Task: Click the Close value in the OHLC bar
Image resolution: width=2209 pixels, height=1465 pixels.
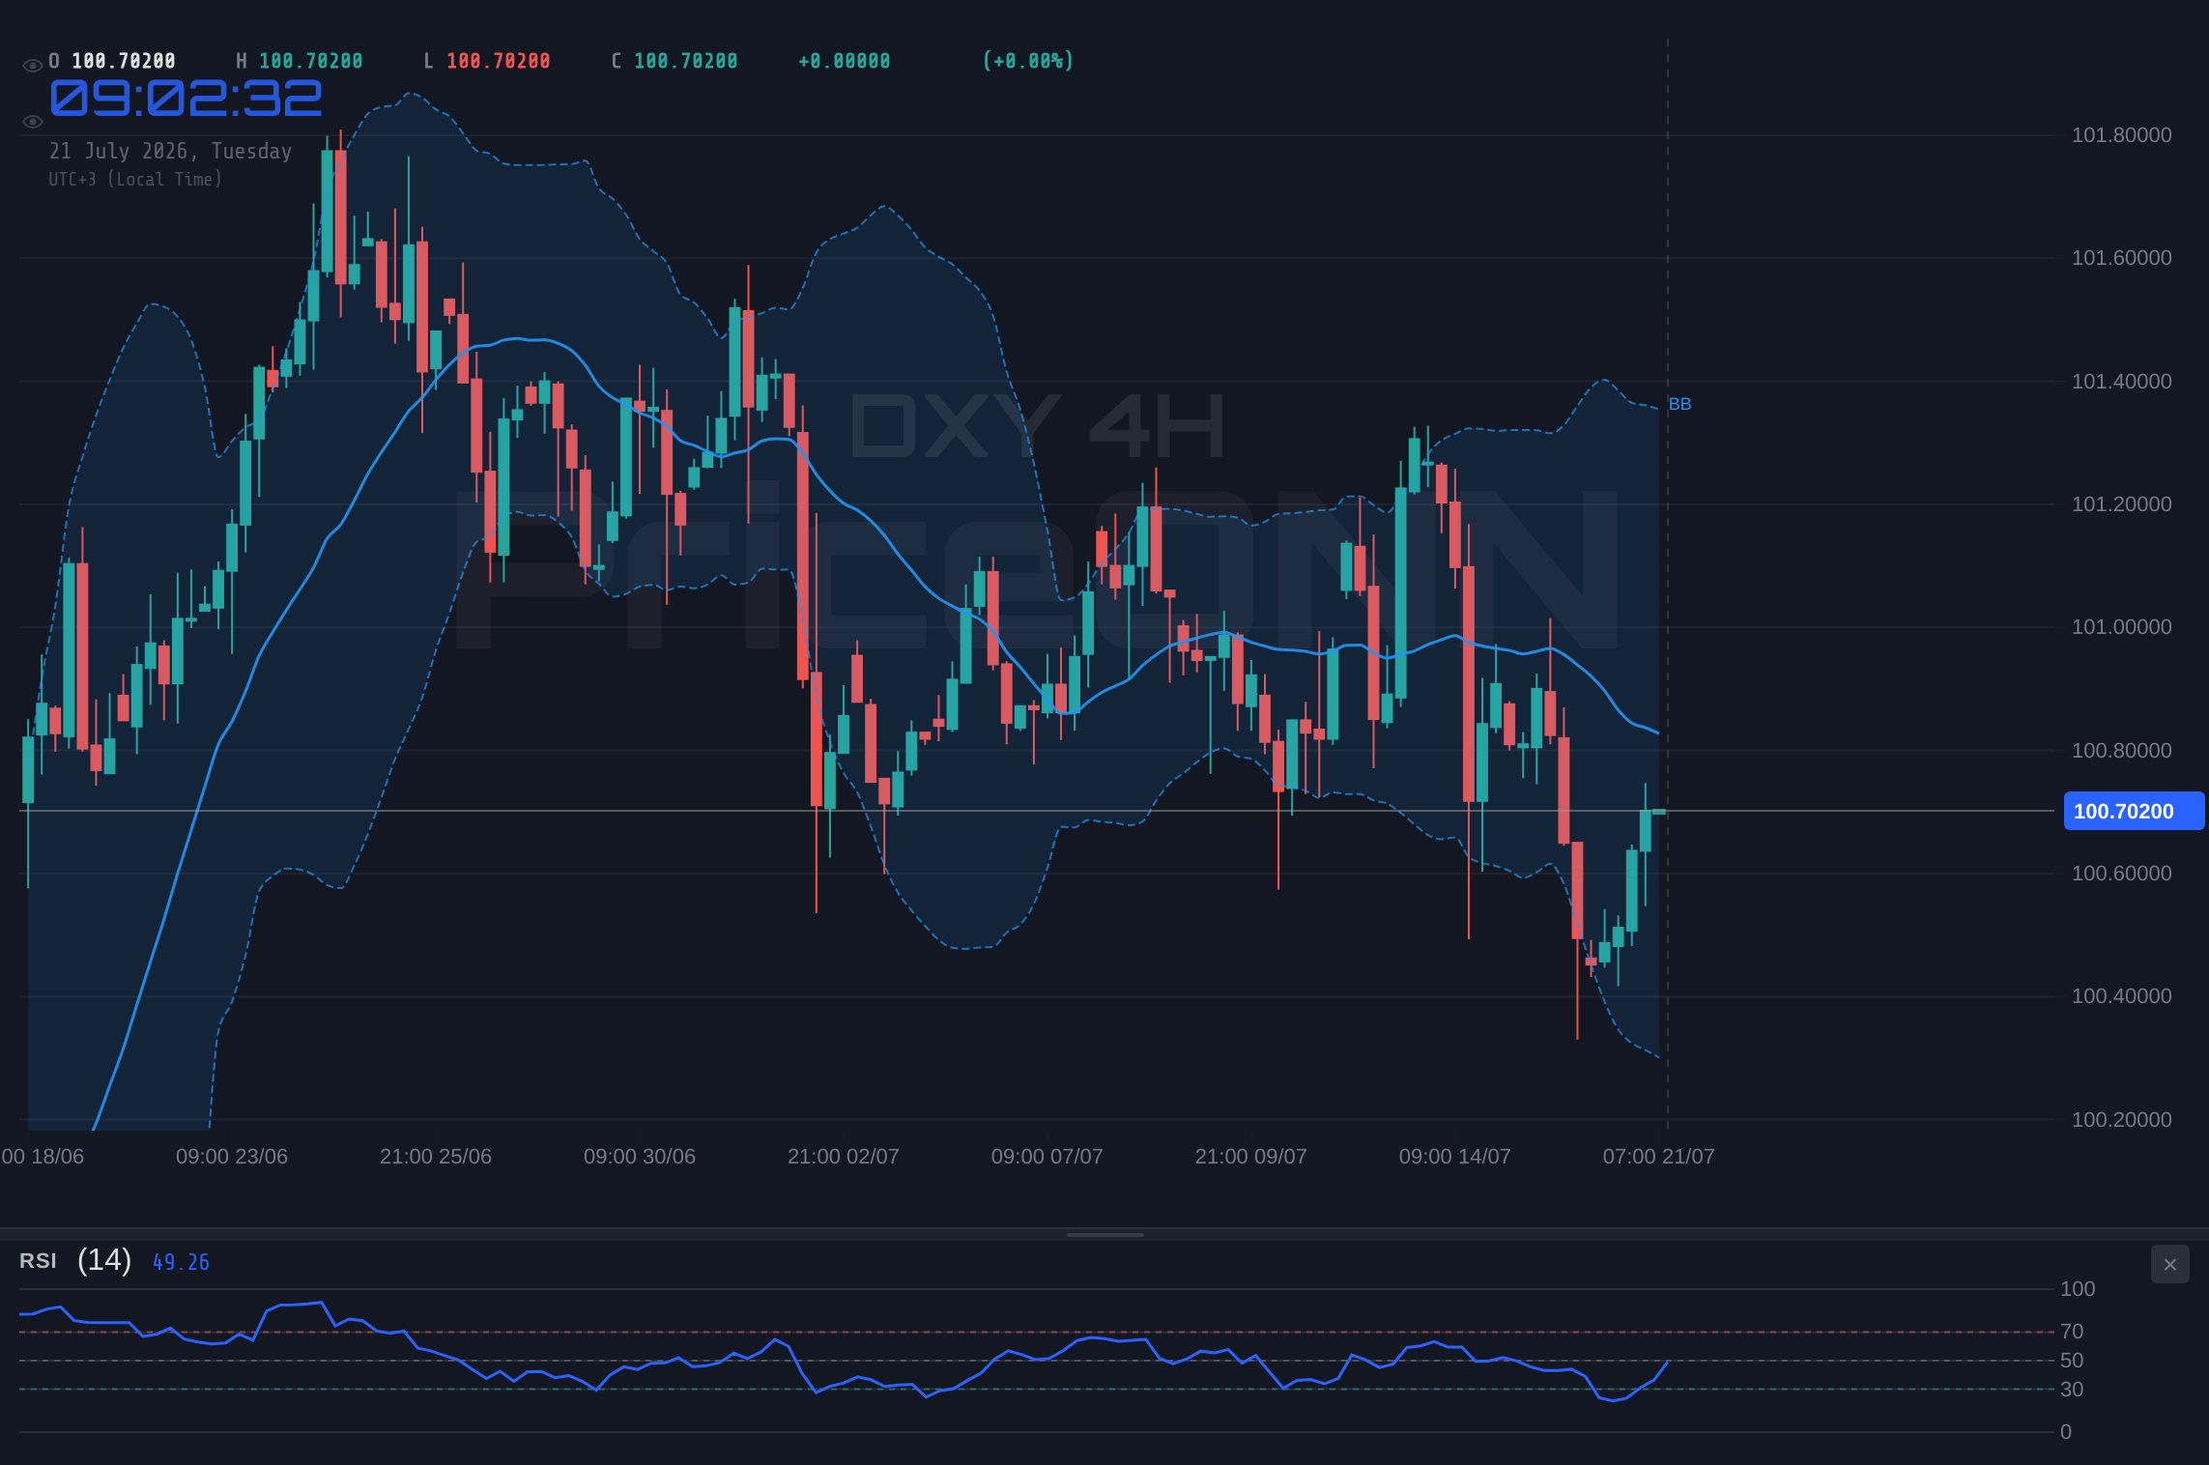Action: [685, 61]
